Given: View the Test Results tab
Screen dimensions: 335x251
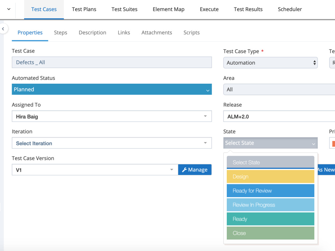Looking at the screenshot, I should tap(248, 9).
